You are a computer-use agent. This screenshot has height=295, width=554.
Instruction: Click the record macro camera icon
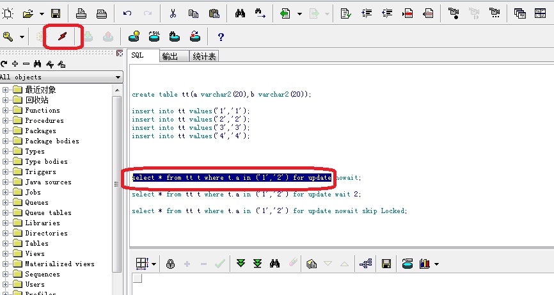click(x=454, y=13)
